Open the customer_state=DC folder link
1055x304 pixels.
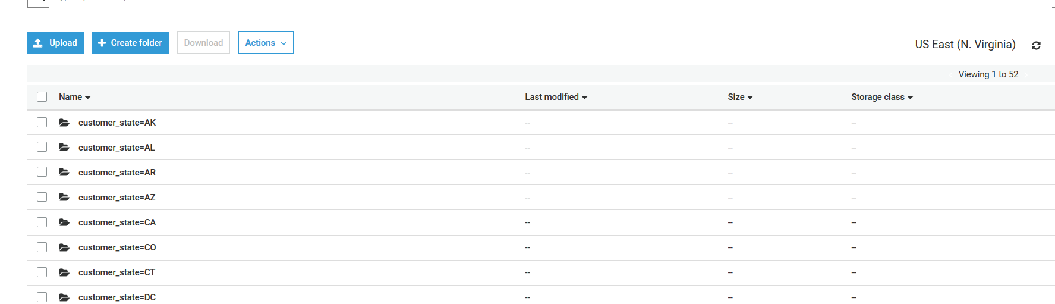117,297
